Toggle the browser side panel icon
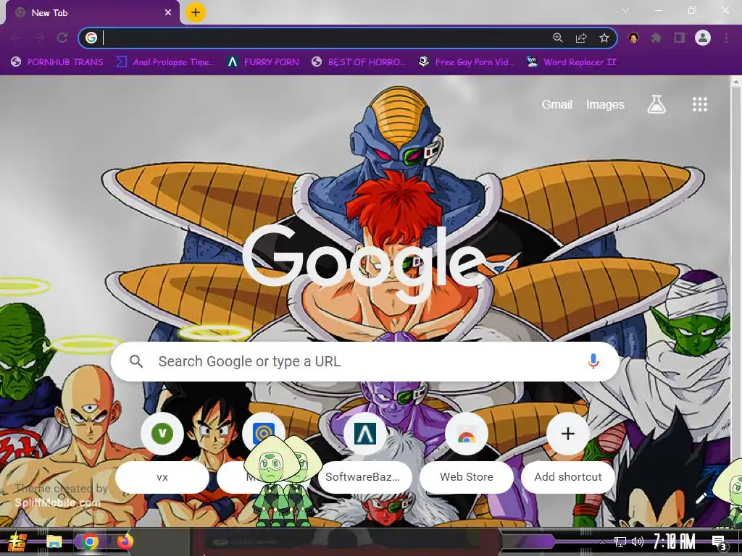 [680, 38]
